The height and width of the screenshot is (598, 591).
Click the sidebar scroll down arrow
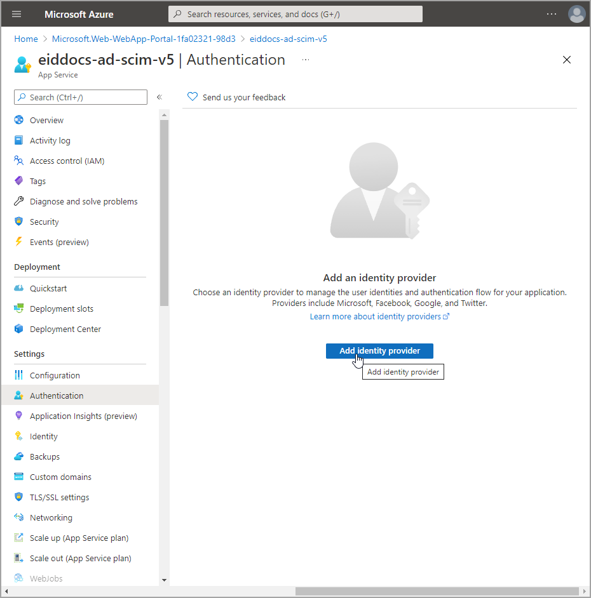tap(164, 579)
